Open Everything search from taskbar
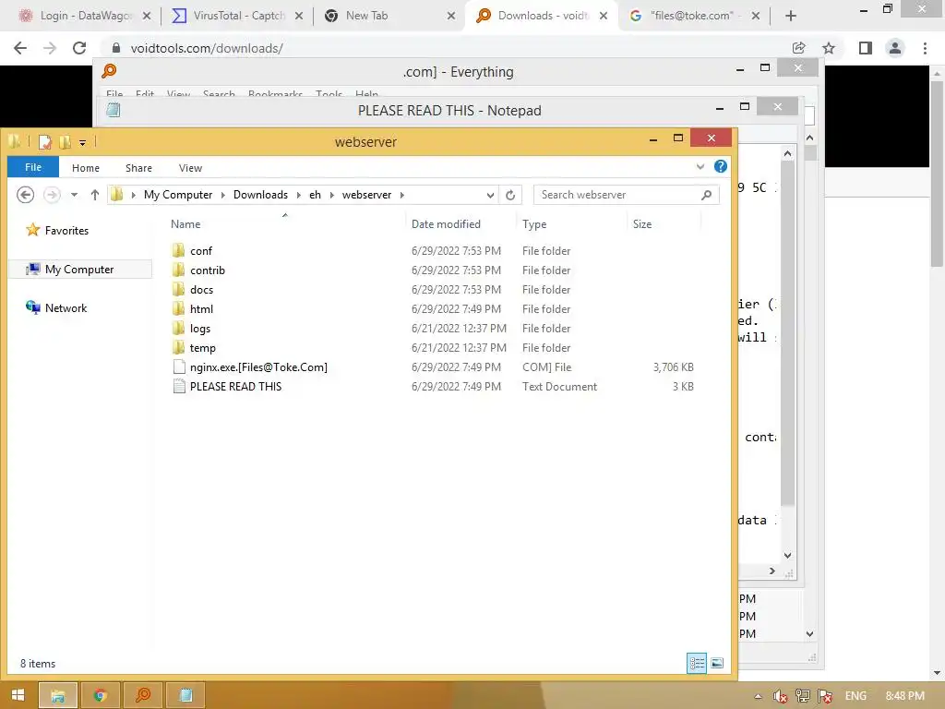The width and height of the screenshot is (945, 709). [x=143, y=695]
